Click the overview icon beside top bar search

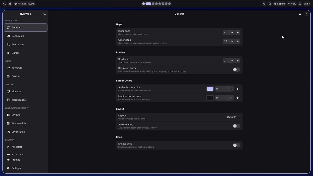click(x=10, y=4)
